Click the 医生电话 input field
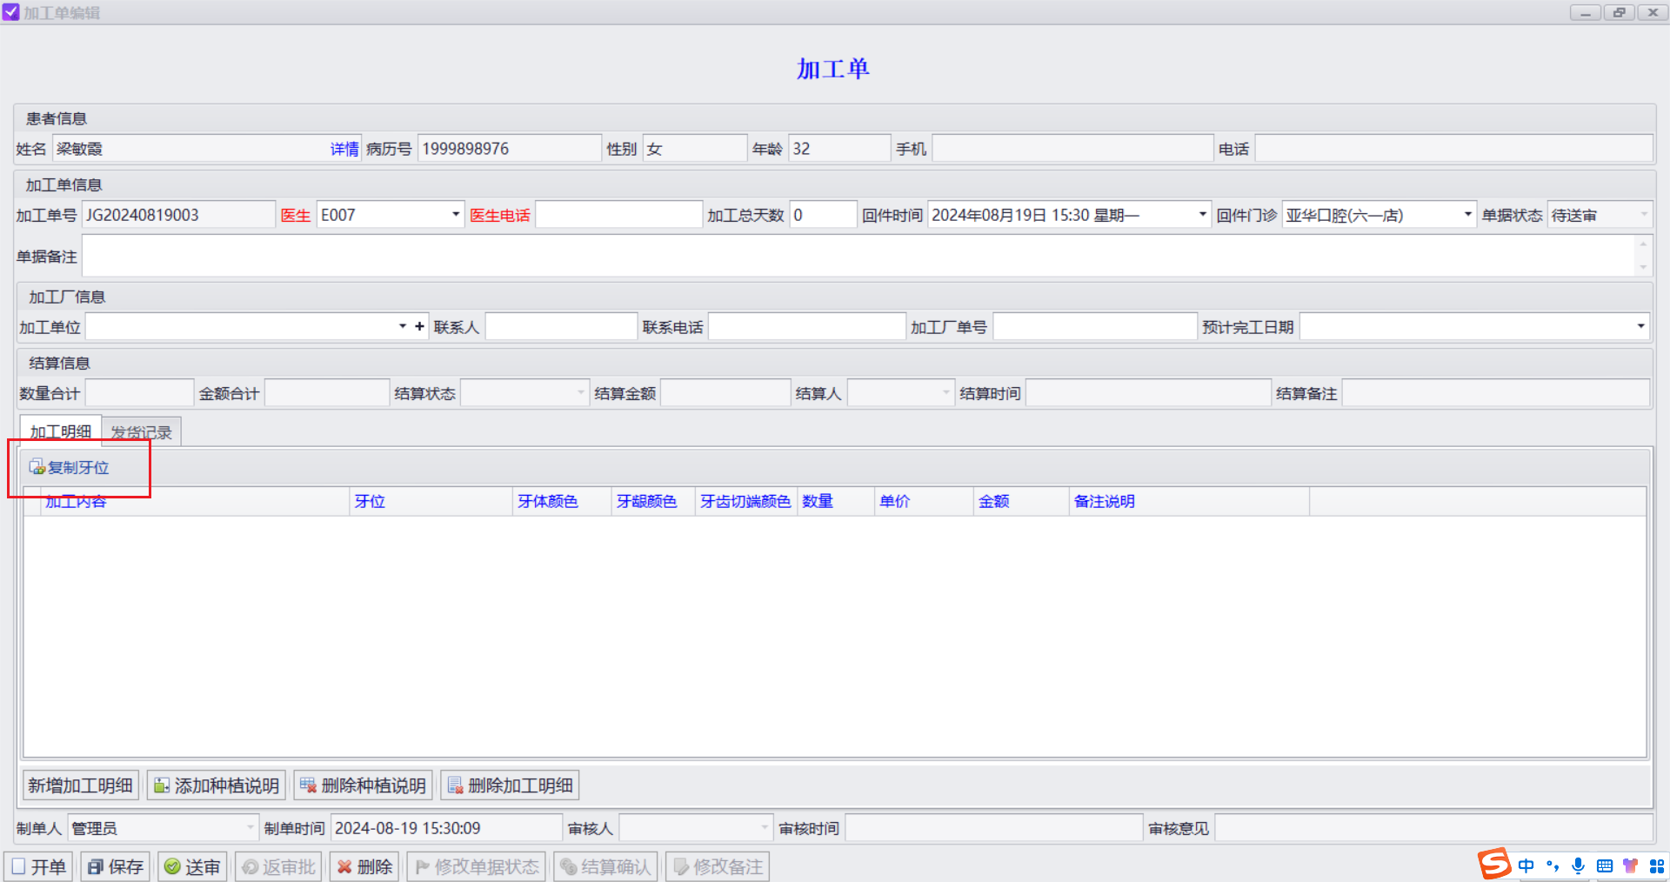 pyautogui.click(x=618, y=215)
